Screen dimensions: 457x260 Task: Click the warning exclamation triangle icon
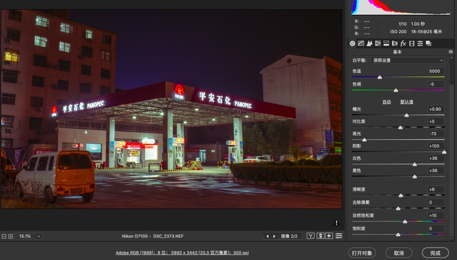pos(336,223)
